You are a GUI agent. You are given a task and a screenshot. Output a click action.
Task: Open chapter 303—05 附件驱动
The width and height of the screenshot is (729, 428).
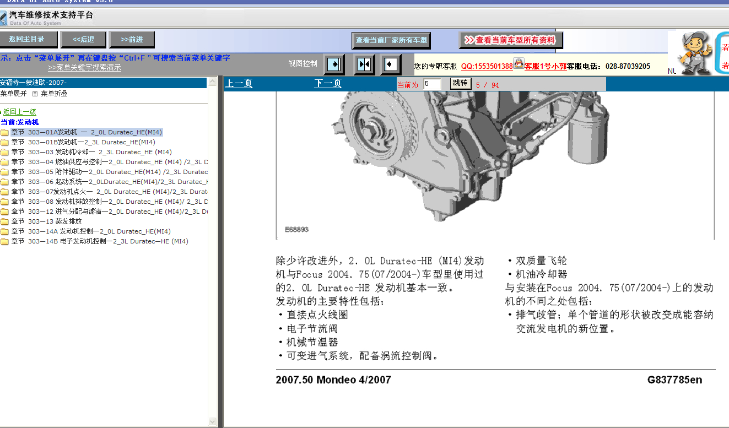pos(109,172)
